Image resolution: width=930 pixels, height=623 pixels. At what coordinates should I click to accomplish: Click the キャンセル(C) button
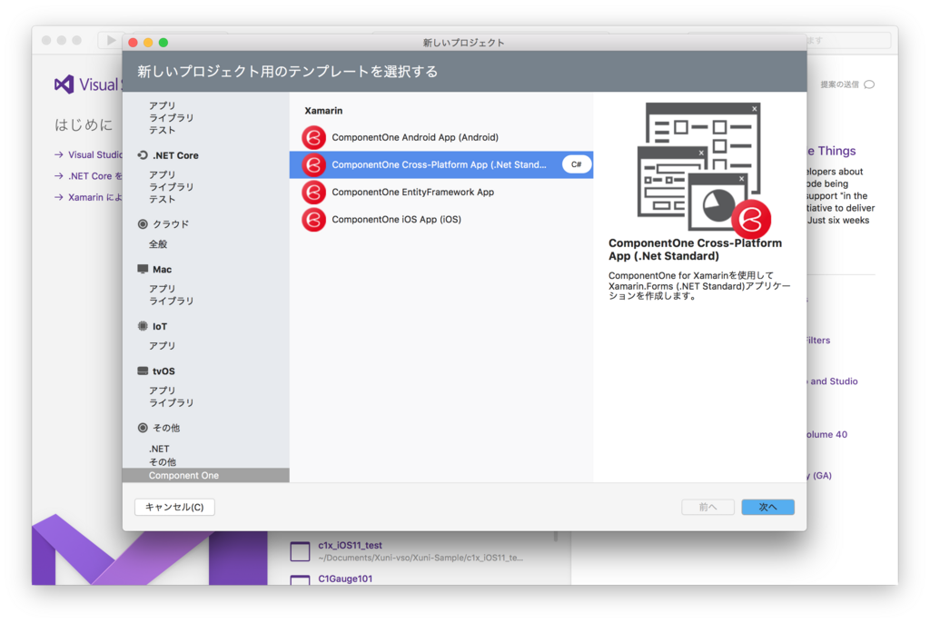click(174, 508)
